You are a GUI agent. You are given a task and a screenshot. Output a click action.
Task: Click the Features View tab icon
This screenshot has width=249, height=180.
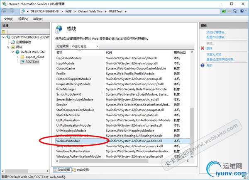tap(55, 170)
